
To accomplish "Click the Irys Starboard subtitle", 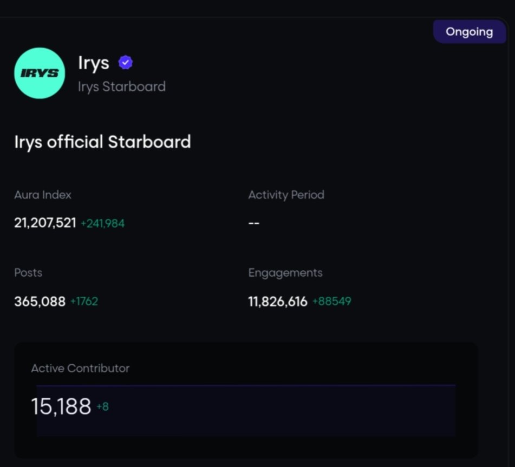I will (121, 87).
